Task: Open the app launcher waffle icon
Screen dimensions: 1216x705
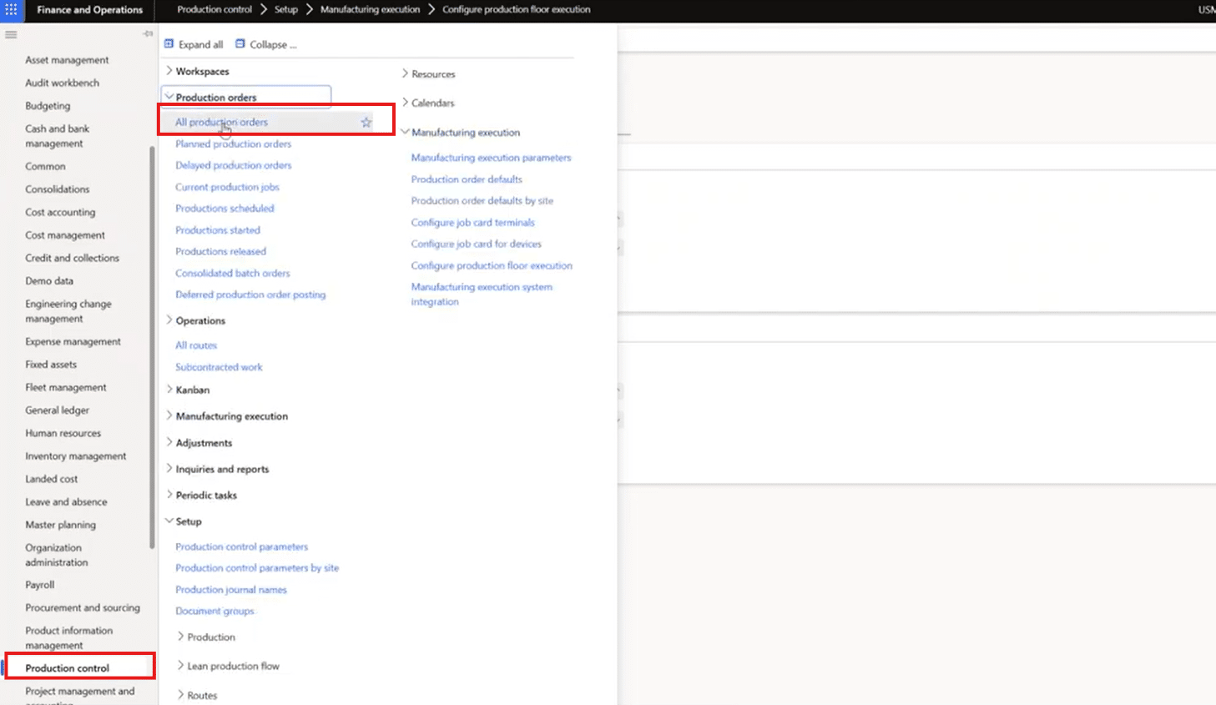Action: 11,10
